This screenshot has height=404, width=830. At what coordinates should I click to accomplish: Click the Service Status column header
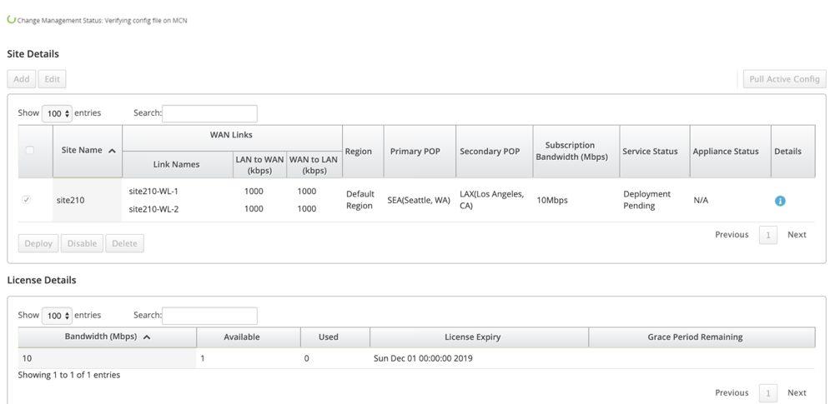(655, 152)
